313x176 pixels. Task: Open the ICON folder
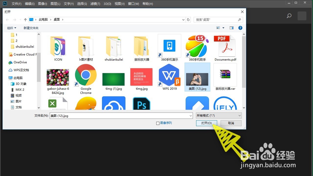pyautogui.click(x=58, y=48)
